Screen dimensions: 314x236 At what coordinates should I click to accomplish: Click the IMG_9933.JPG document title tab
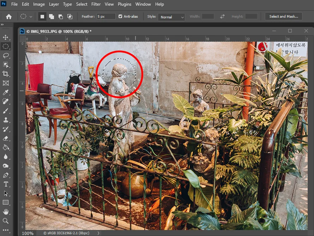tap(59, 31)
